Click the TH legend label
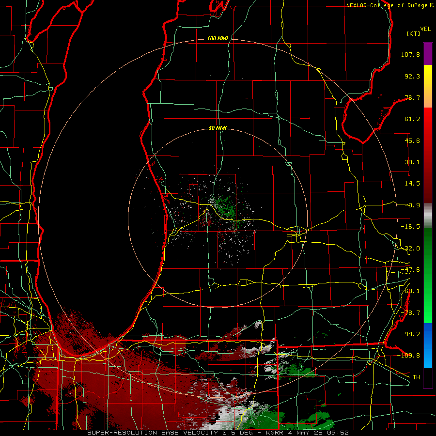Image resolution: width=436 pixels, height=436 pixels. [x=416, y=377]
